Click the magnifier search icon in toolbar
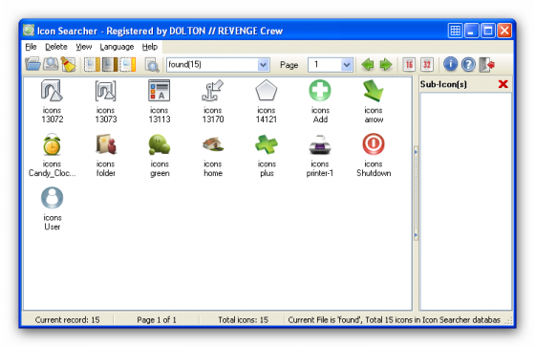 pos(152,65)
